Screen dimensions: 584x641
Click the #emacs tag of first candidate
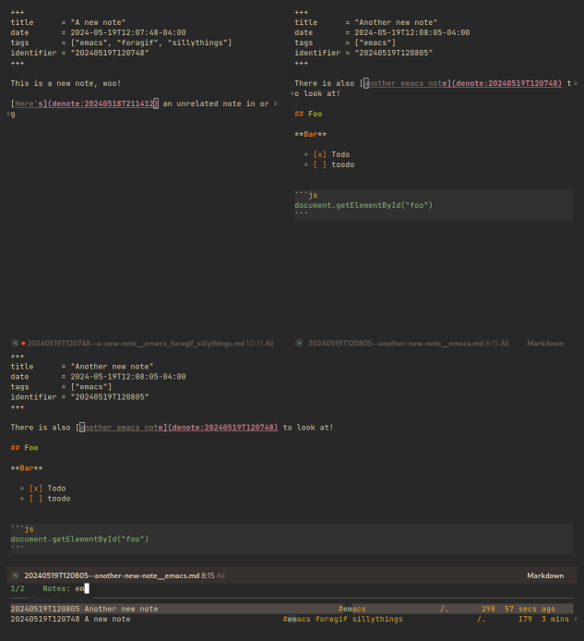(352, 609)
